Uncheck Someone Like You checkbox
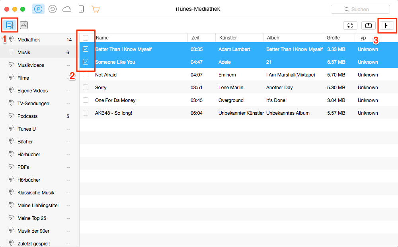398x247 pixels. pos(86,62)
